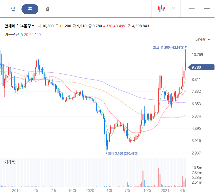Click the open price value 10,200
Screen dimensions: 215x194
click(x=48, y=26)
